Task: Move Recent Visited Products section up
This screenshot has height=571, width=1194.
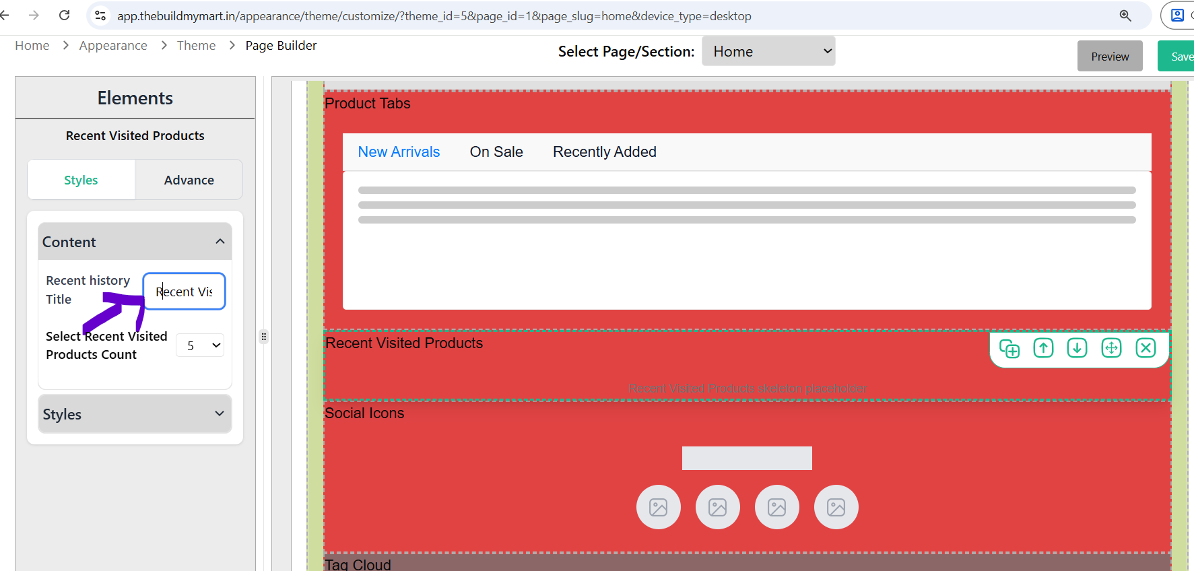Action: (x=1043, y=348)
